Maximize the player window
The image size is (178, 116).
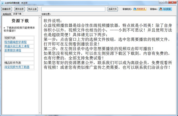point(166,2)
